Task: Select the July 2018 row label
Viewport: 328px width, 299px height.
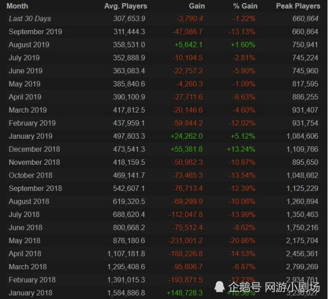Action: [24, 215]
